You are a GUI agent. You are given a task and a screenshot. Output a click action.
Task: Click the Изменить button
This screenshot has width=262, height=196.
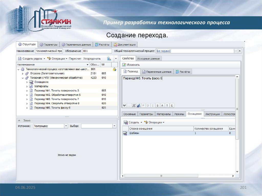click(131, 65)
